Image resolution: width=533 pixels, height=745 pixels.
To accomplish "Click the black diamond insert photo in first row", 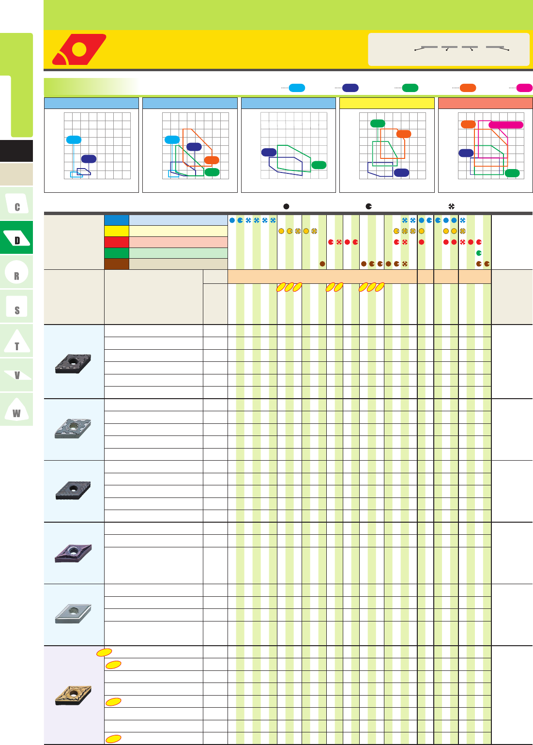I will (73, 363).
